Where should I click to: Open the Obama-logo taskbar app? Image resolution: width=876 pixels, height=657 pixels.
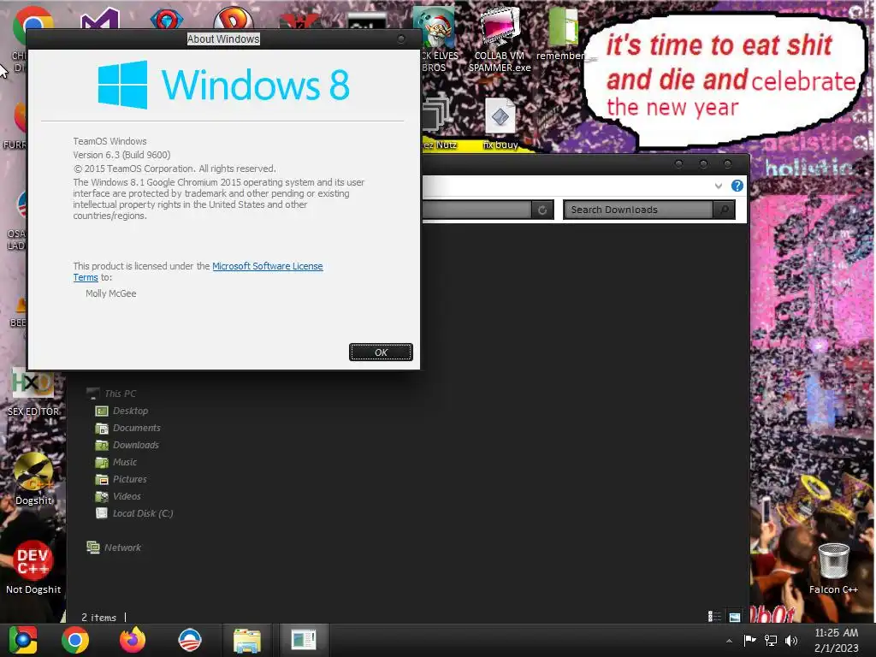pos(190,640)
